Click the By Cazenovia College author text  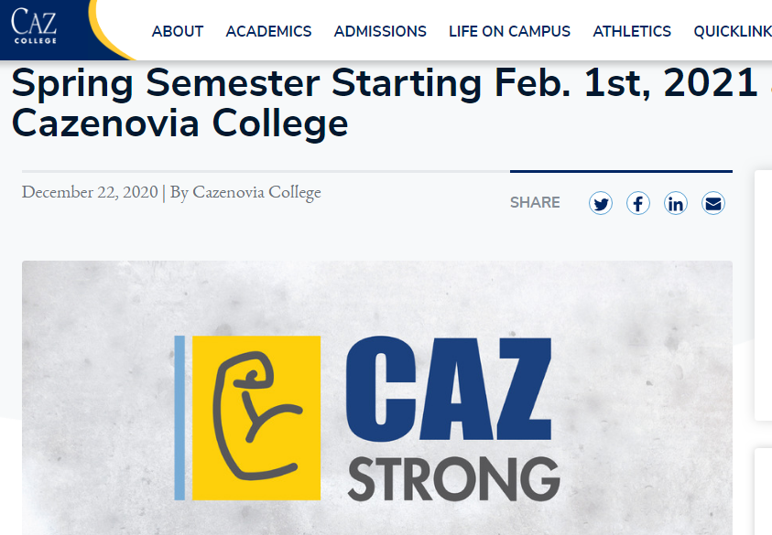245,192
